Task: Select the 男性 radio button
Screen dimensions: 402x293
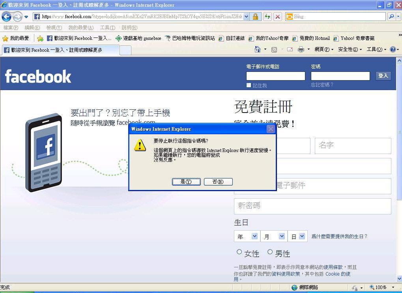Action: click(270, 252)
